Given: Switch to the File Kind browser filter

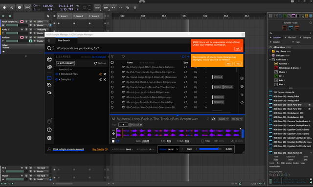Looking at the screenshot, I should (291, 37).
